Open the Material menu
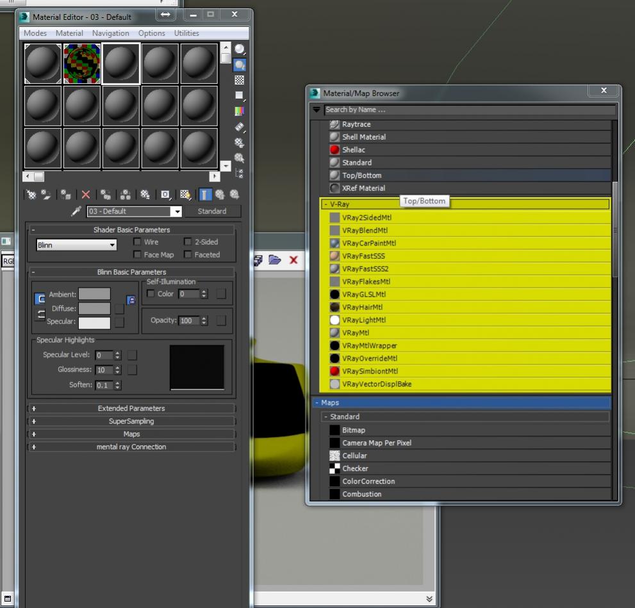The height and width of the screenshot is (608, 635). (x=69, y=33)
